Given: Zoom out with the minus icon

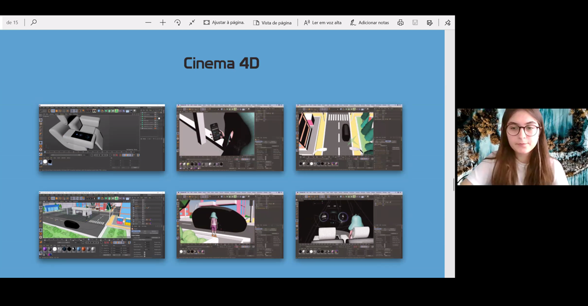Looking at the screenshot, I should 148,23.
